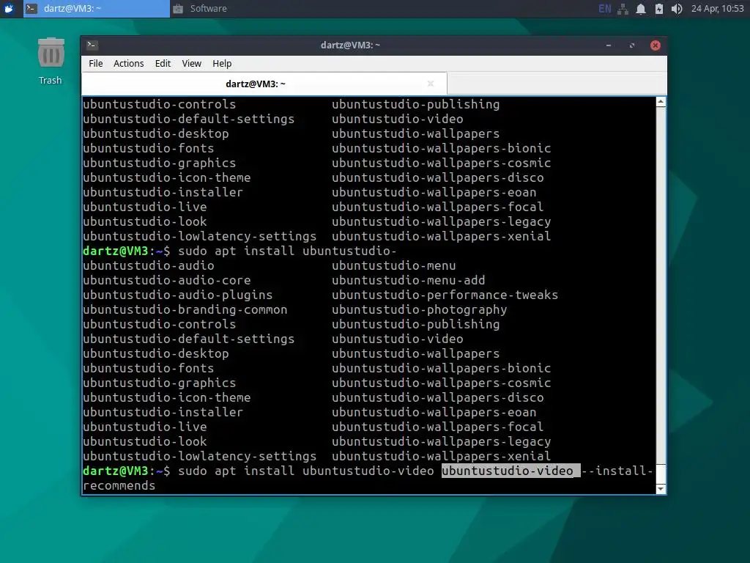This screenshot has width=750, height=563.
Task: Click 'ubuntustudio-photography' in the listing
Action: (420, 310)
